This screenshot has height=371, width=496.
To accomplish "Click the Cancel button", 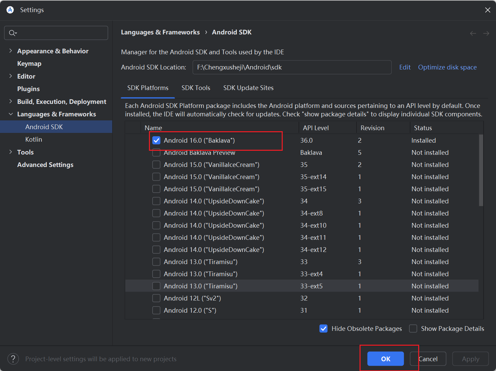I will coord(428,359).
